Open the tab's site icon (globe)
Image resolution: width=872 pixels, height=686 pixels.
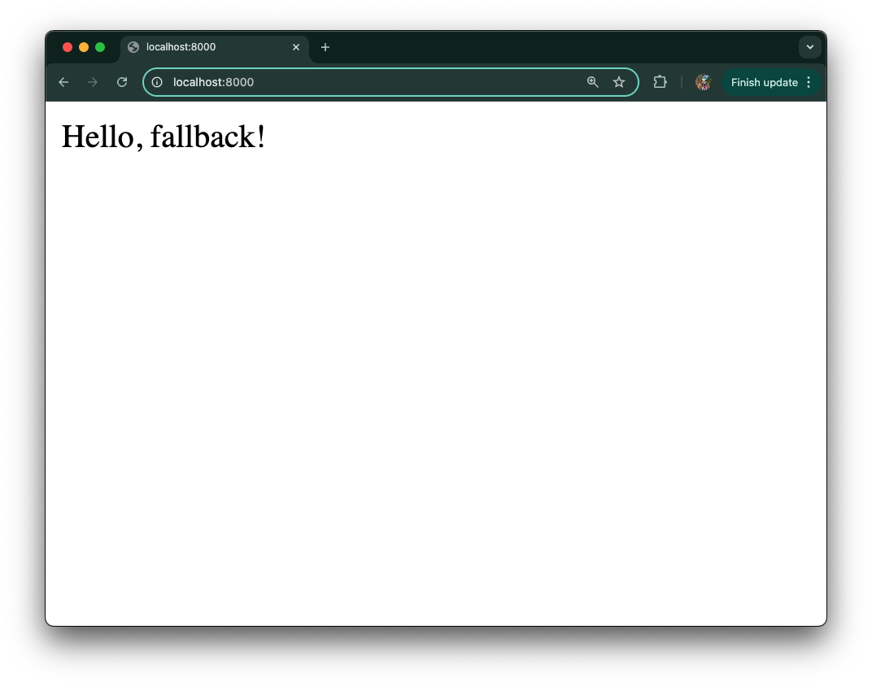pos(133,47)
